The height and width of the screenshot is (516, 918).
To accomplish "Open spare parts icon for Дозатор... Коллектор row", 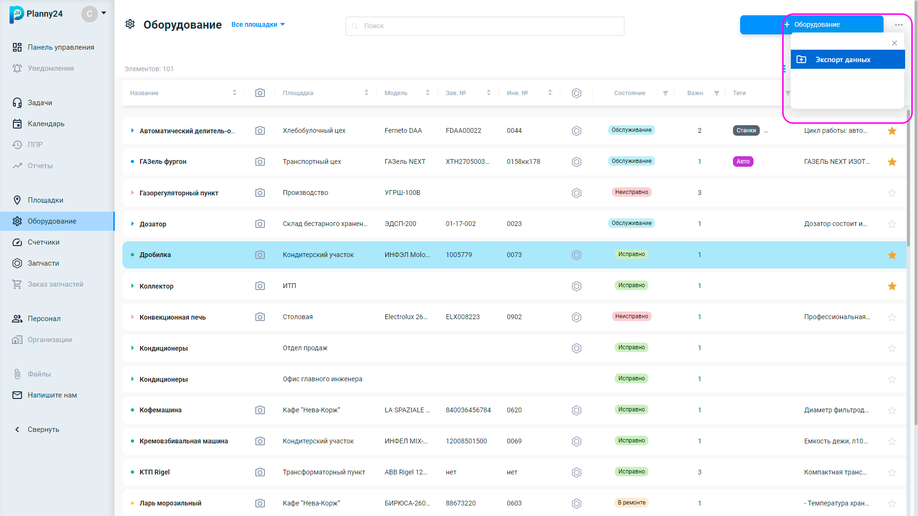I will [577, 286].
